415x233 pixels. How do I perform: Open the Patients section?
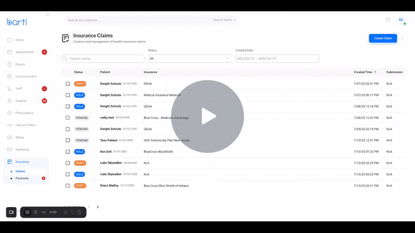[21, 101]
